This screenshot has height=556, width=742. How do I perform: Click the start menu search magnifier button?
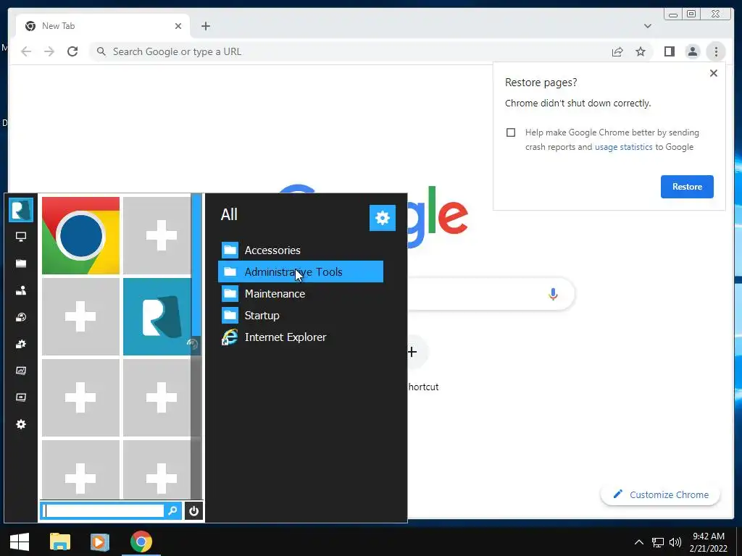(172, 510)
